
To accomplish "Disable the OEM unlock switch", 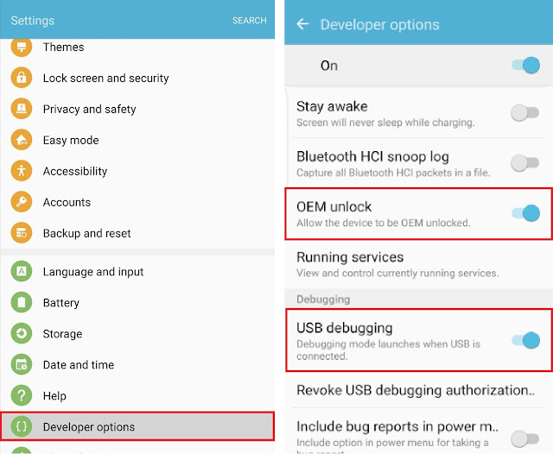I will click(x=525, y=213).
